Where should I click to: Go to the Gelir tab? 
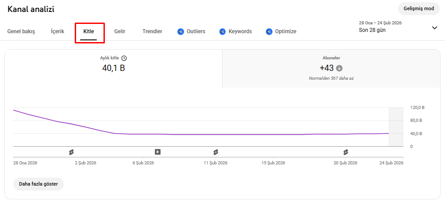pos(120,31)
